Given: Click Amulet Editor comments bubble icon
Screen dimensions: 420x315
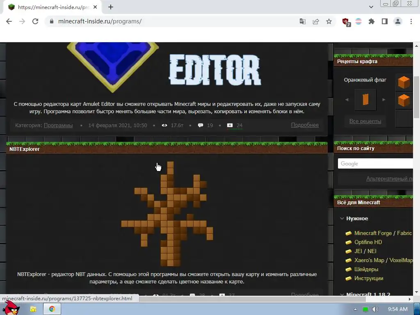Looking at the screenshot, I should [200, 126].
